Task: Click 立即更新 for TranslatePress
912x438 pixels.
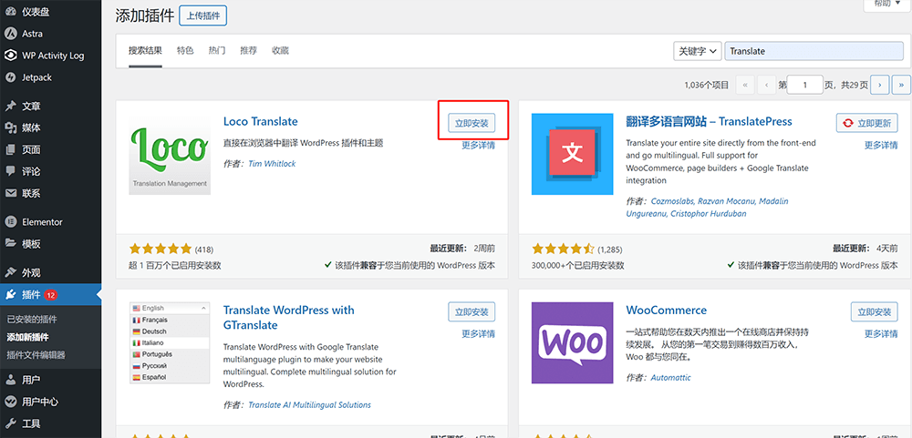Action: pyautogui.click(x=866, y=123)
